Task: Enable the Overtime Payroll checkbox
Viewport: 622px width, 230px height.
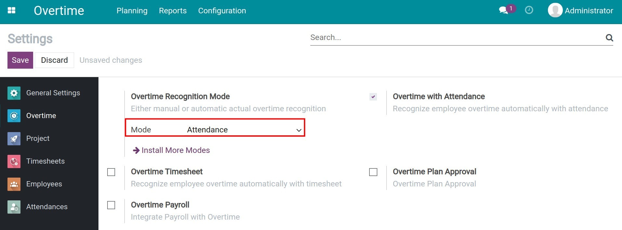Action: tap(111, 205)
